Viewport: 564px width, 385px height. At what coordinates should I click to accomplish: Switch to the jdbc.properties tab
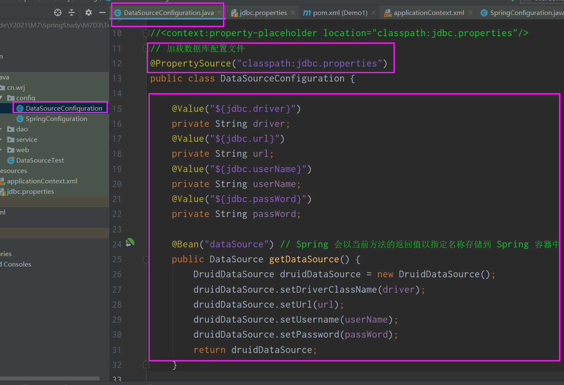pyautogui.click(x=263, y=13)
